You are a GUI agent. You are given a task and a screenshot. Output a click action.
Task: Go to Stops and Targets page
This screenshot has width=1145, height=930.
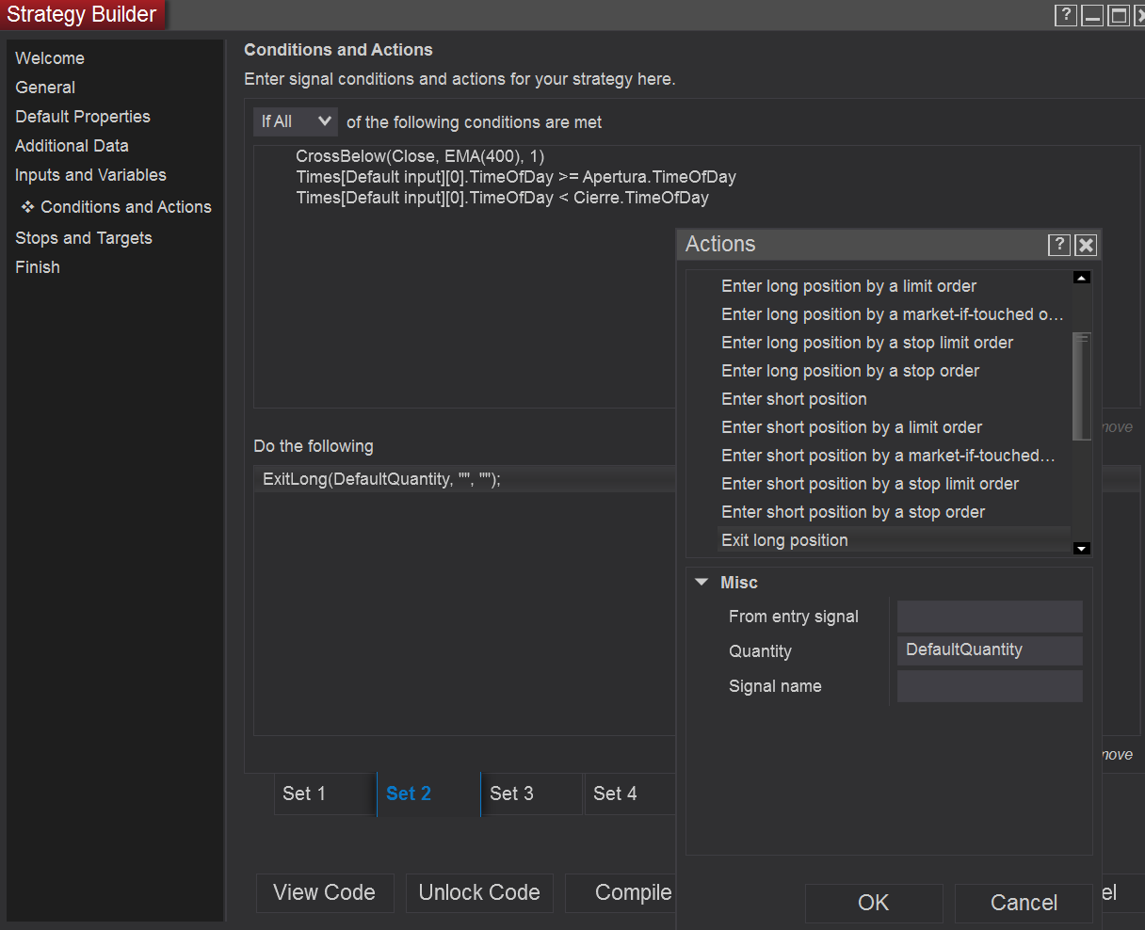tap(84, 238)
